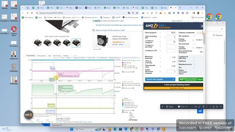Select the All (566 days) range option
The image size is (235, 132).
133,120
